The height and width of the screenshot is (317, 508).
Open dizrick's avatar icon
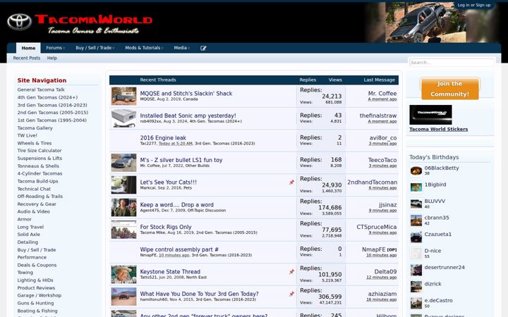[x=416, y=286]
